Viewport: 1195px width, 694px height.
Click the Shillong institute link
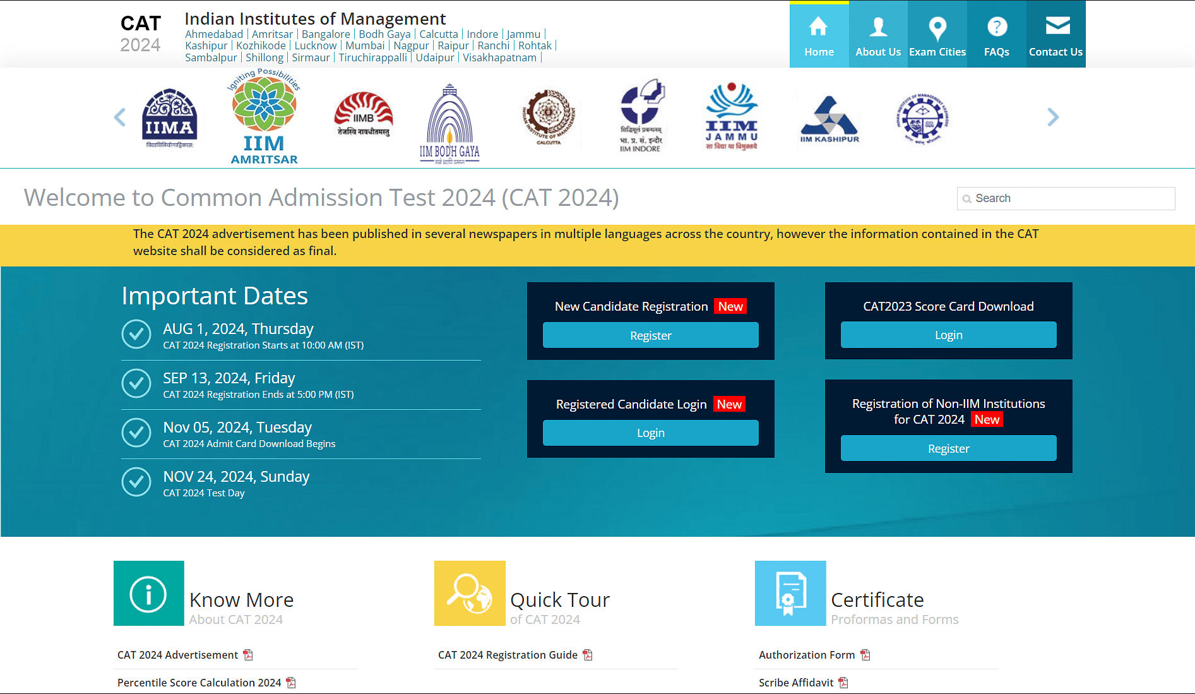tap(265, 57)
